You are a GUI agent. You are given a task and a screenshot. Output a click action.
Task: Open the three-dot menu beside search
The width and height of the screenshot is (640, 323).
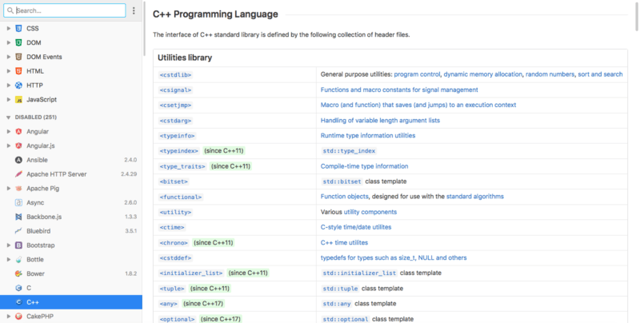coord(134,11)
